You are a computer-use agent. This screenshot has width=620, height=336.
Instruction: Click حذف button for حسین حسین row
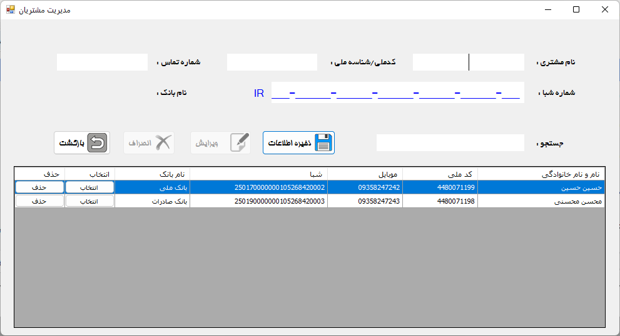tap(39, 187)
